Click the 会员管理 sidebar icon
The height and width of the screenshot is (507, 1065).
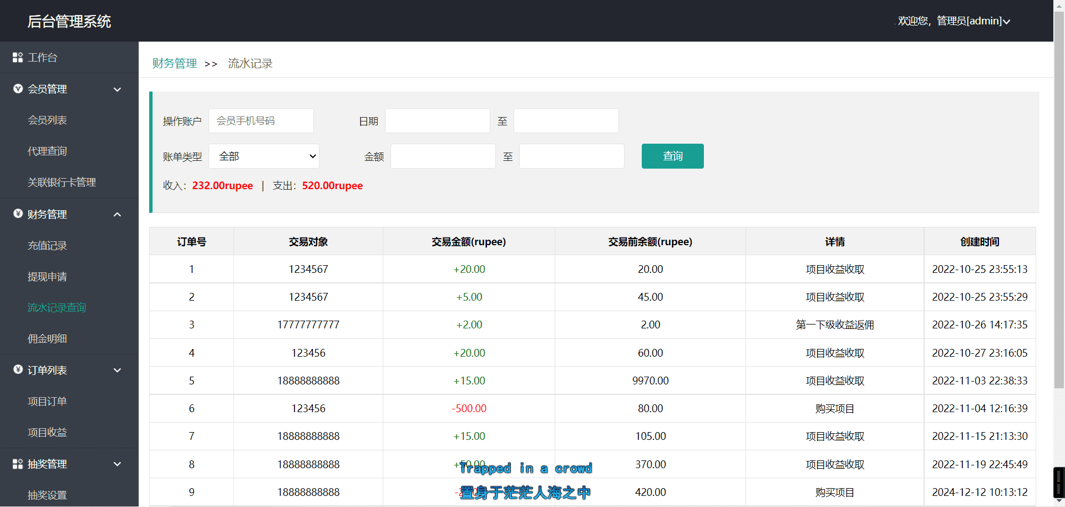click(18, 89)
